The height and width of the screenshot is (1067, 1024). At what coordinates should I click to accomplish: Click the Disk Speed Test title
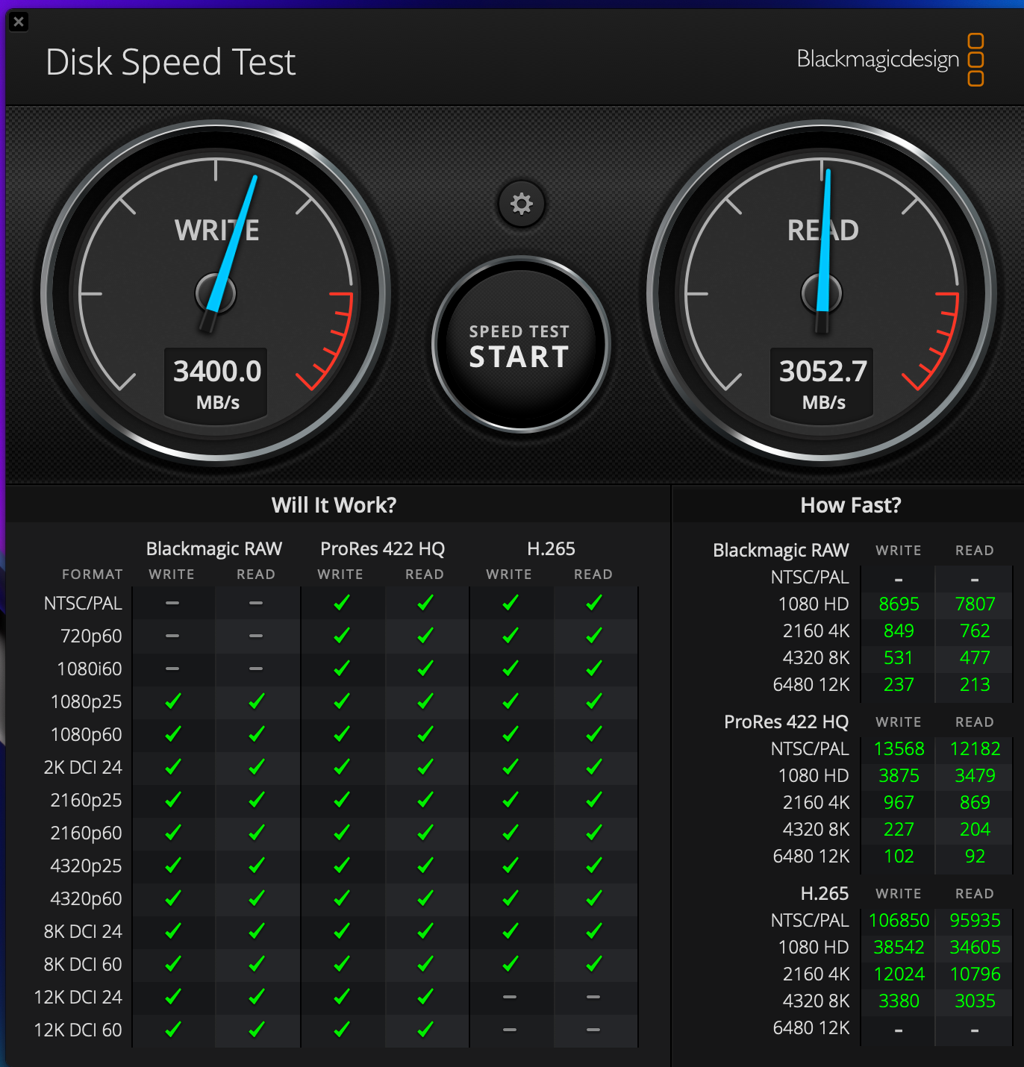(x=171, y=62)
